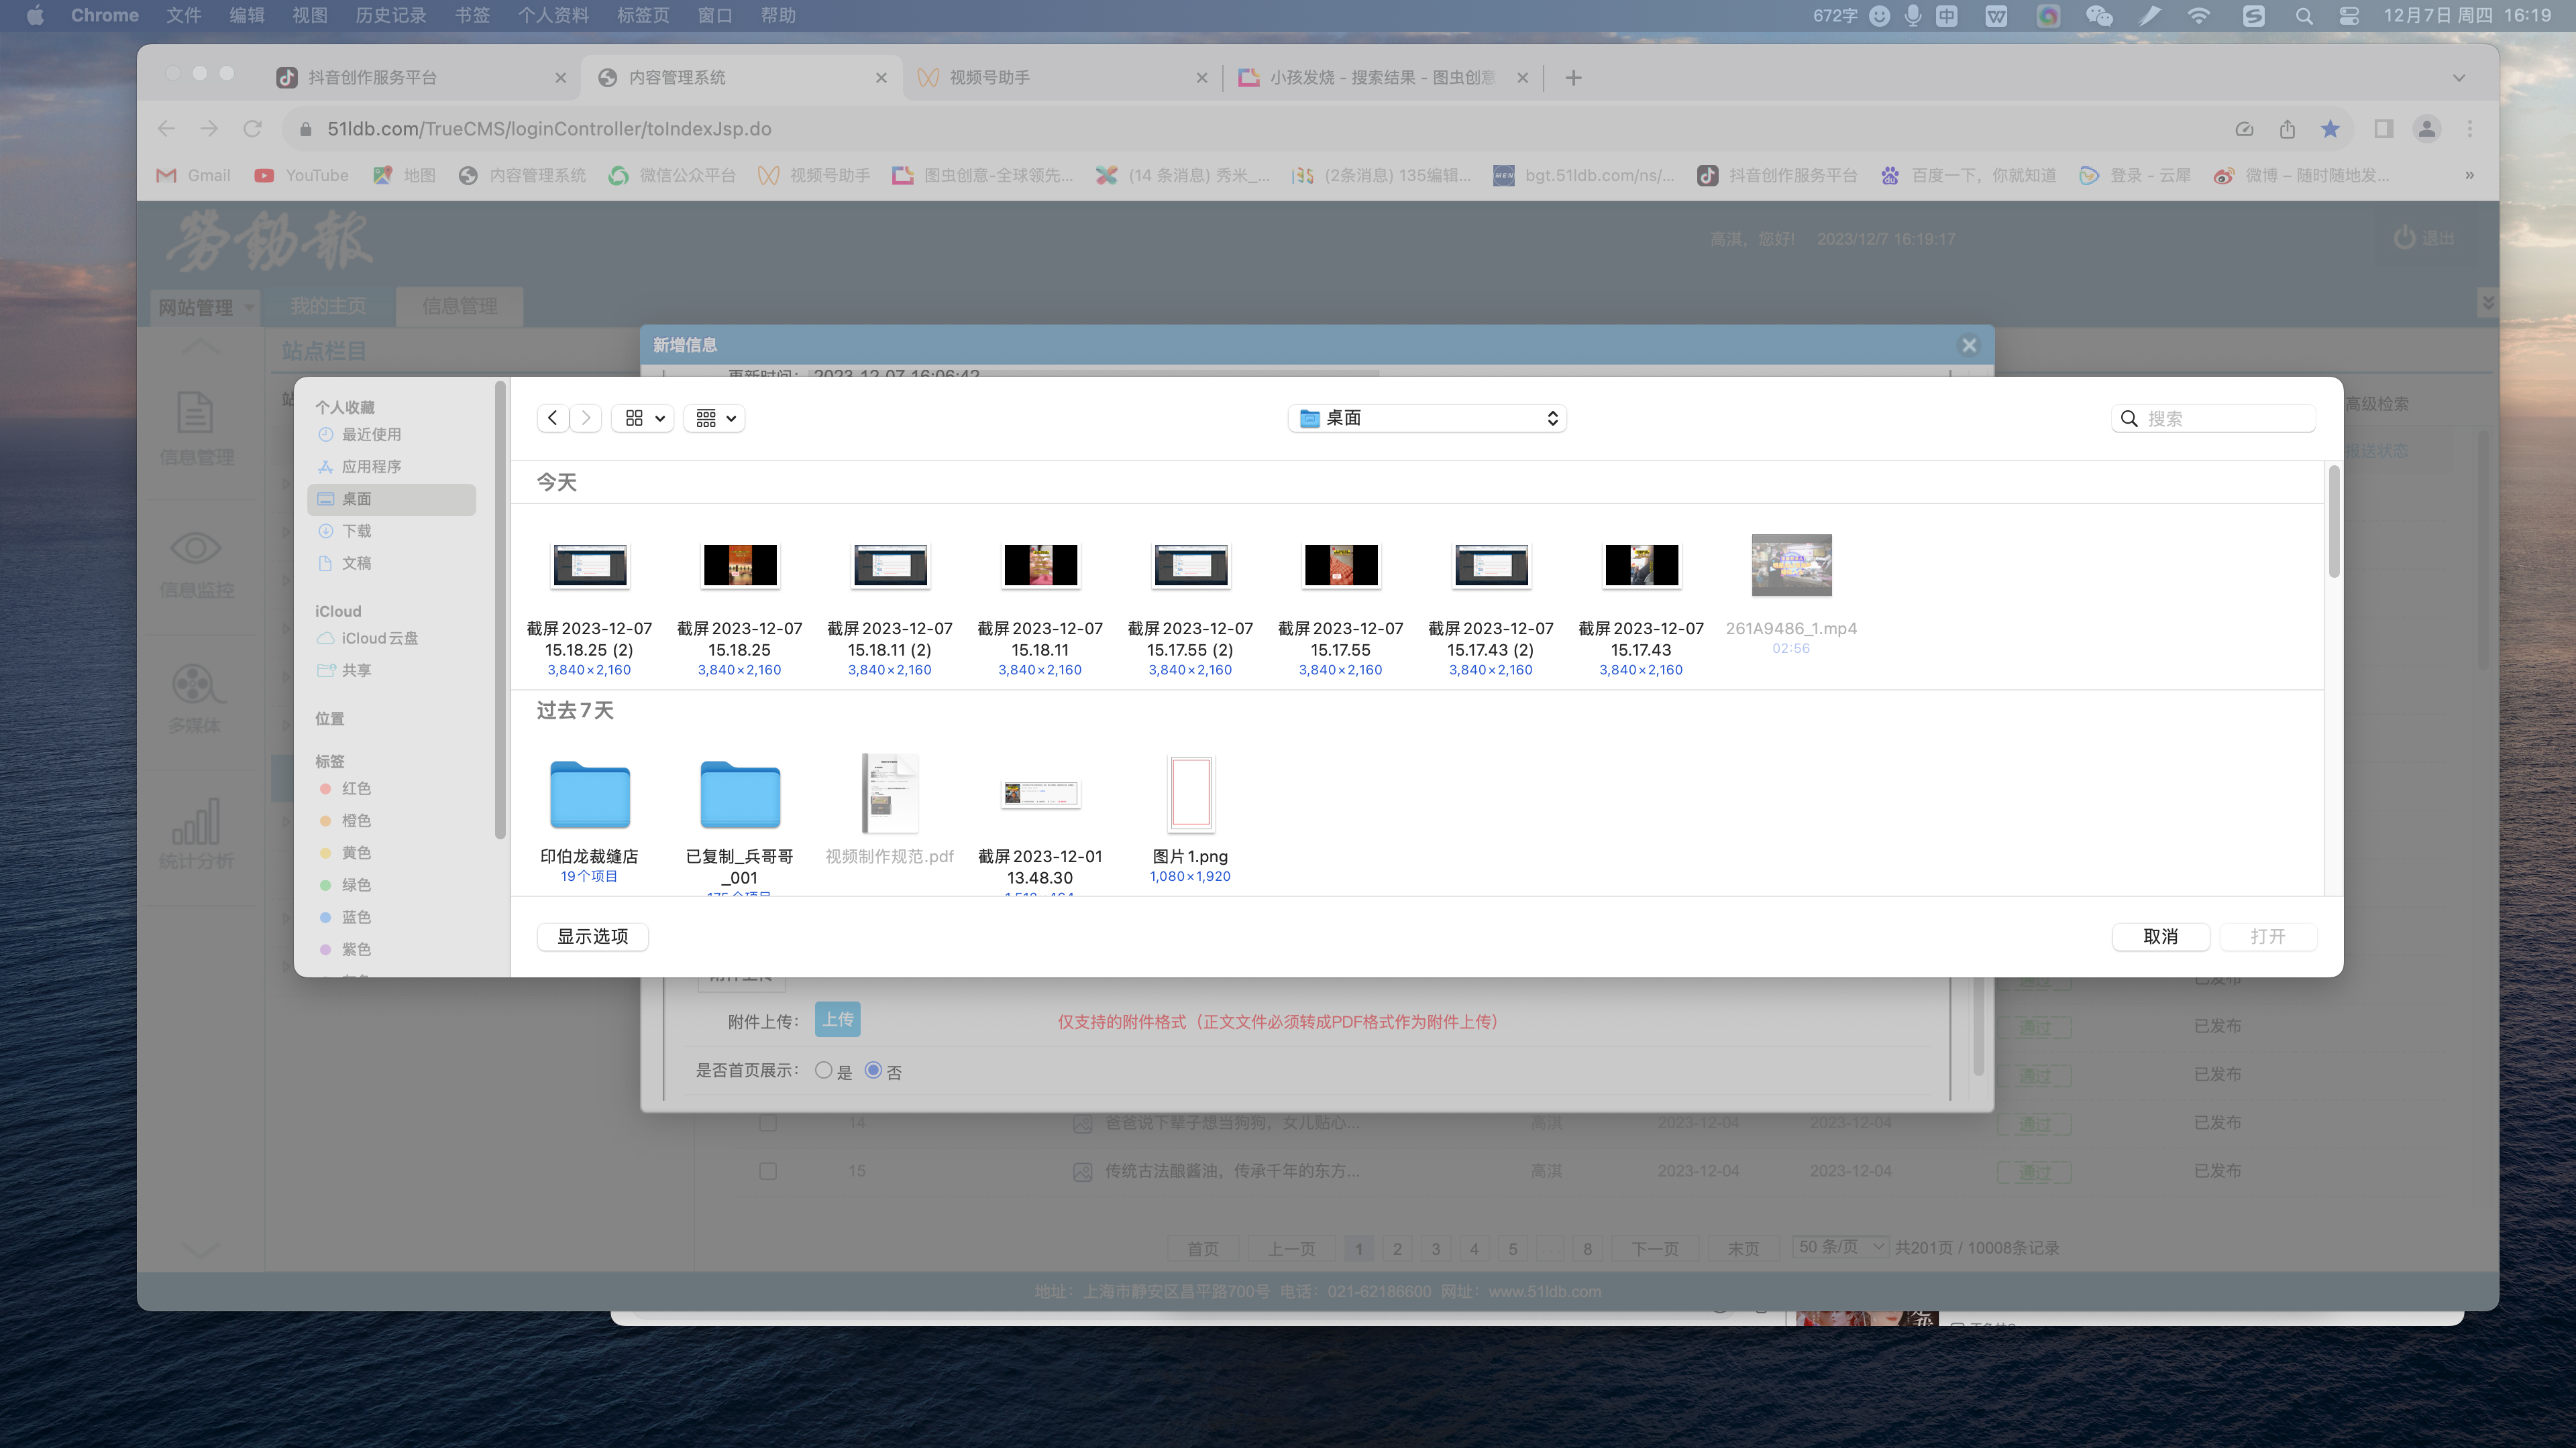Open Control Center in menu bar
Screen dimensions: 2576x1448
(2350, 15)
